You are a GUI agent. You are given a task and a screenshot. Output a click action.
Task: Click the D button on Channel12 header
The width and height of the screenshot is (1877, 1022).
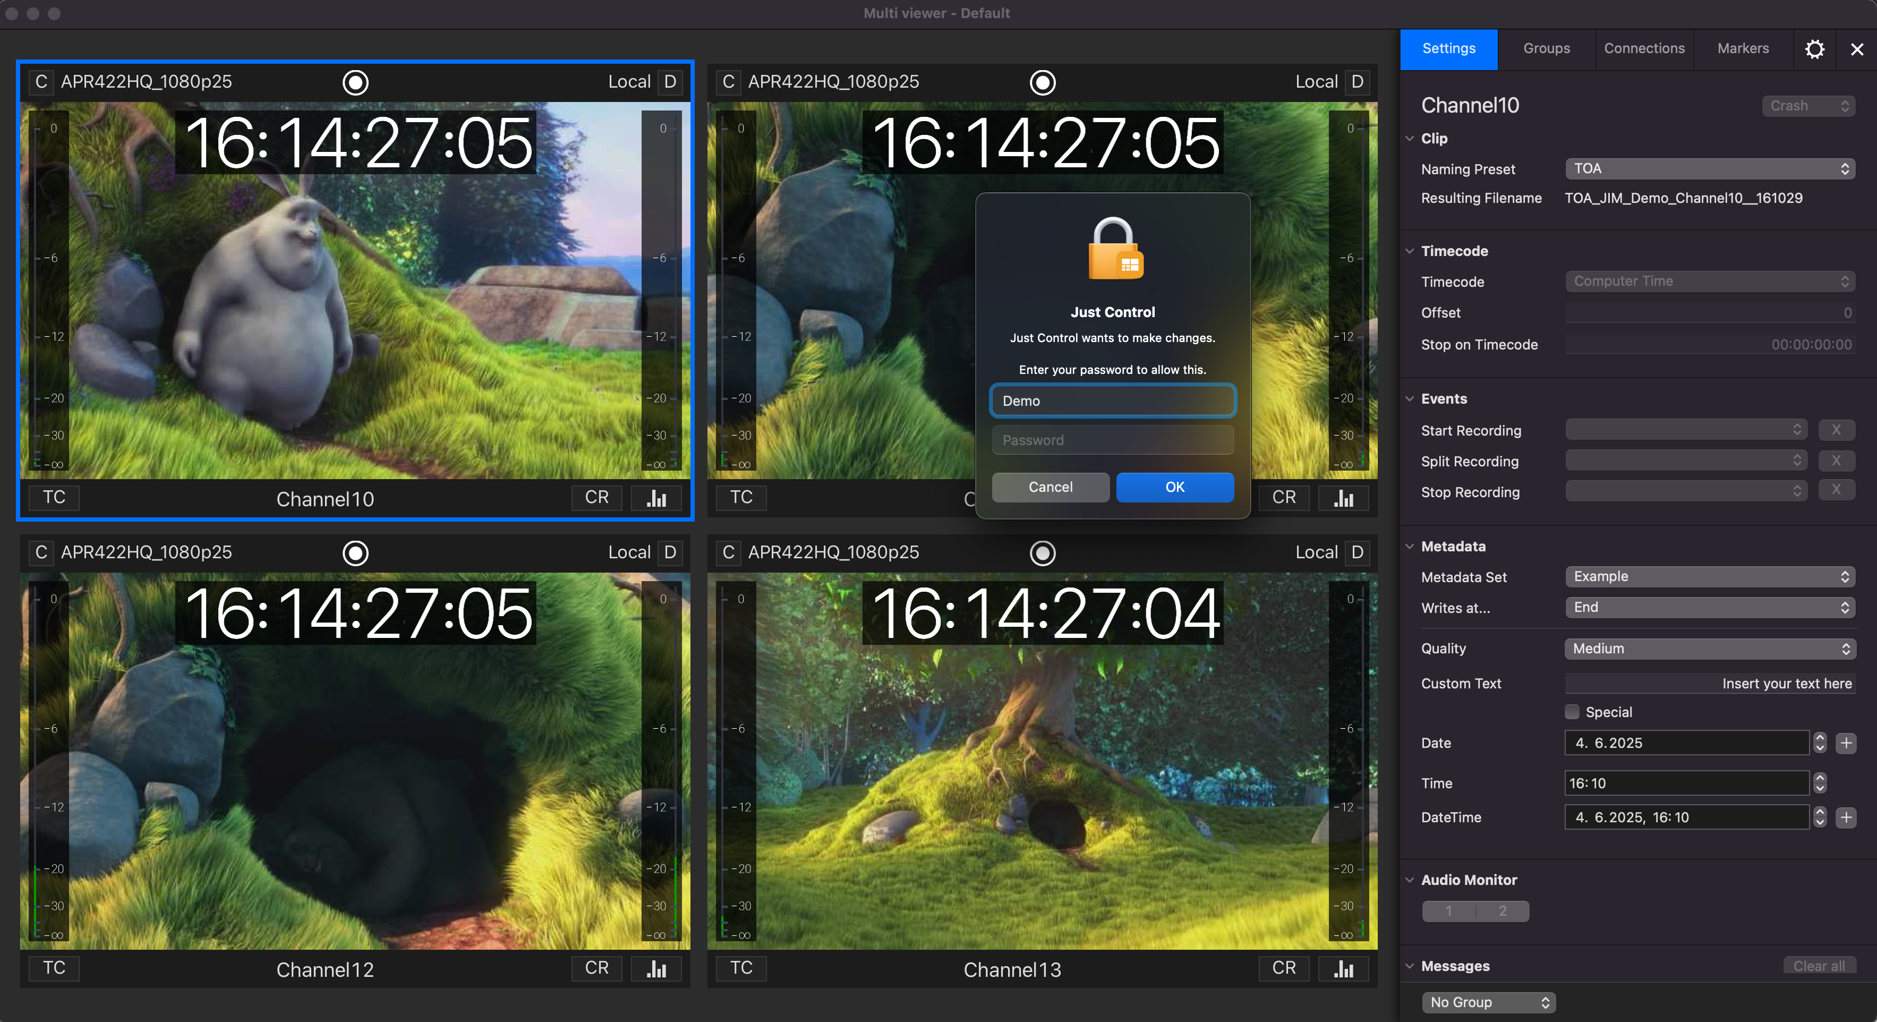(670, 552)
